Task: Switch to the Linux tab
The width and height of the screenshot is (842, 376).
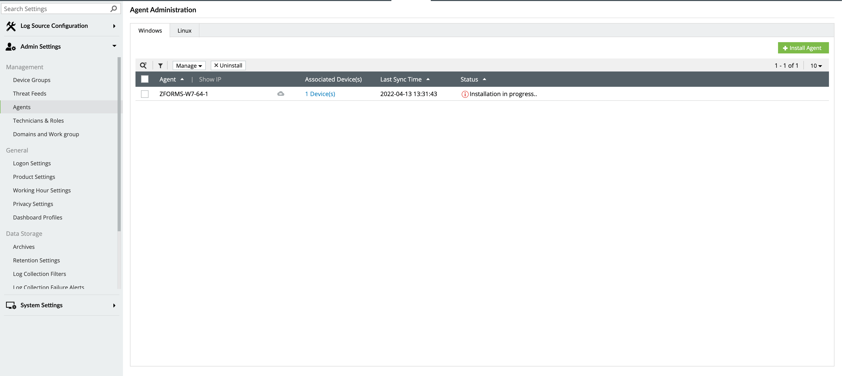Action: pos(184,30)
